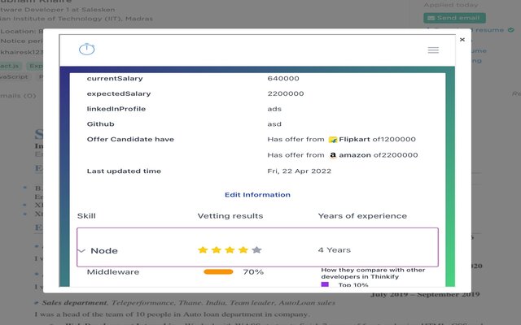Click the Middleware 70% progress bar
The width and height of the screenshot is (521, 325).
218,272
